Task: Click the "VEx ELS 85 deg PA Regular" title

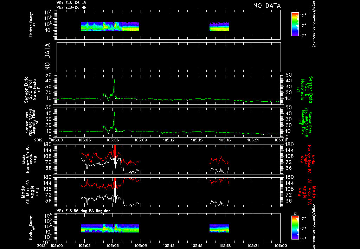Action: 83,211
